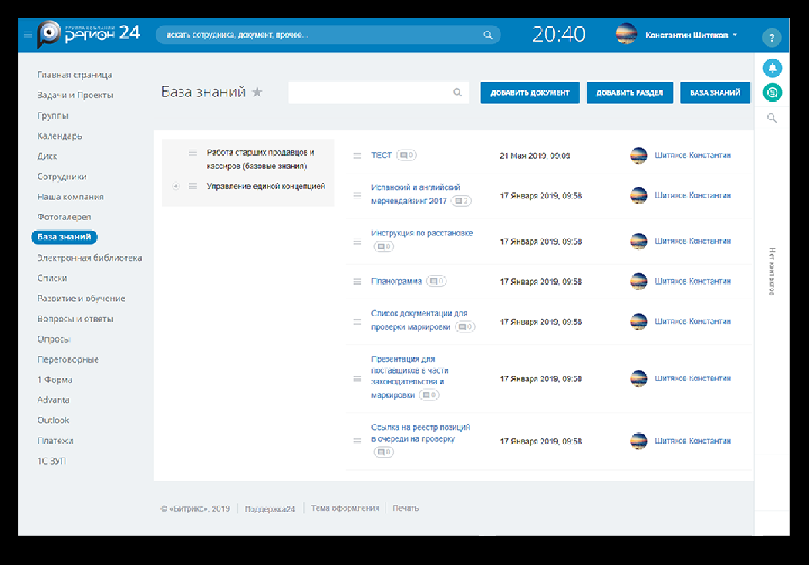
Task: Click the drag handle of Управление единой концепцией section
Action: (x=193, y=186)
